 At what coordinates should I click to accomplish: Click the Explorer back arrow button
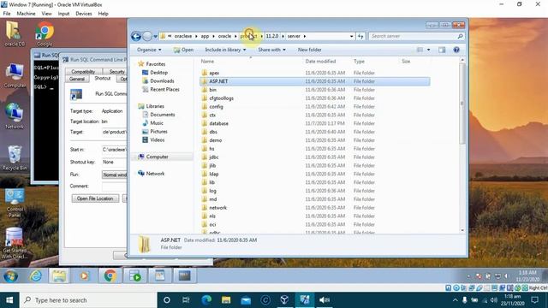(x=136, y=36)
